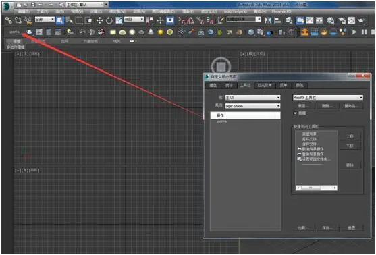Click the Phoenix FD blue grid icon
Viewport: 376px width, 255px height.
click(315, 32)
